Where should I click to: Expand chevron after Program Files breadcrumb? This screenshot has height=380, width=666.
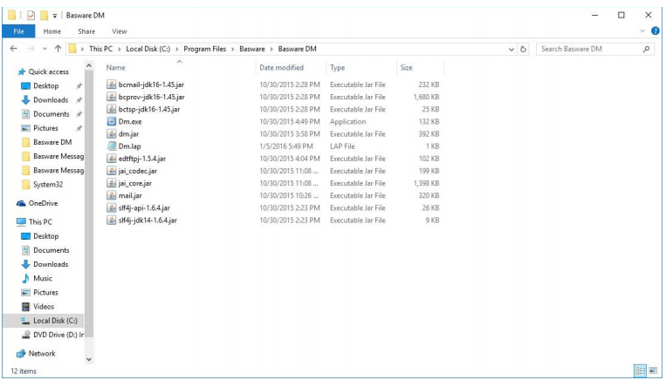coord(233,49)
